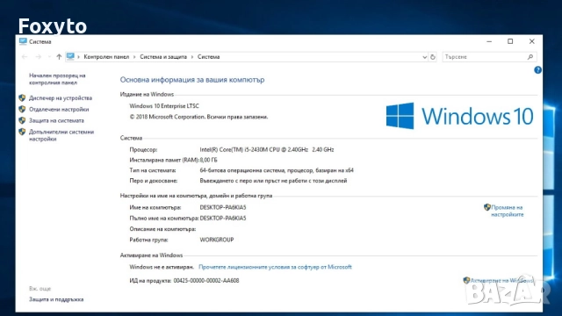The width and height of the screenshot is (562, 316).
Task: Click the blue help question mark icon
Action: pyautogui.click(x=537, y=70)
